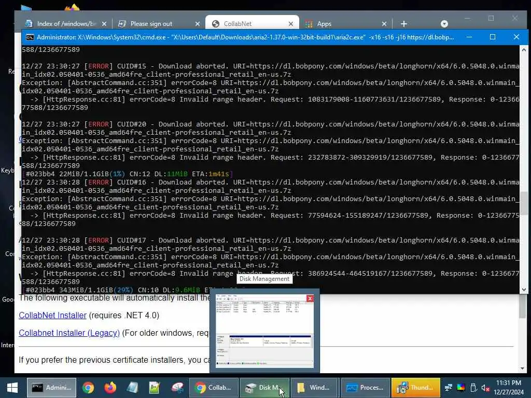
Task: Click the '(requires .NET 4.0)' text
Action: (124, 315)
